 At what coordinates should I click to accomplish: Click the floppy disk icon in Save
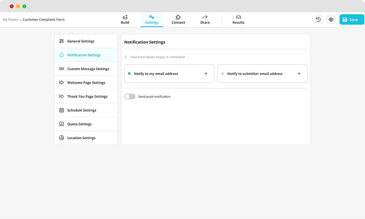345,20
